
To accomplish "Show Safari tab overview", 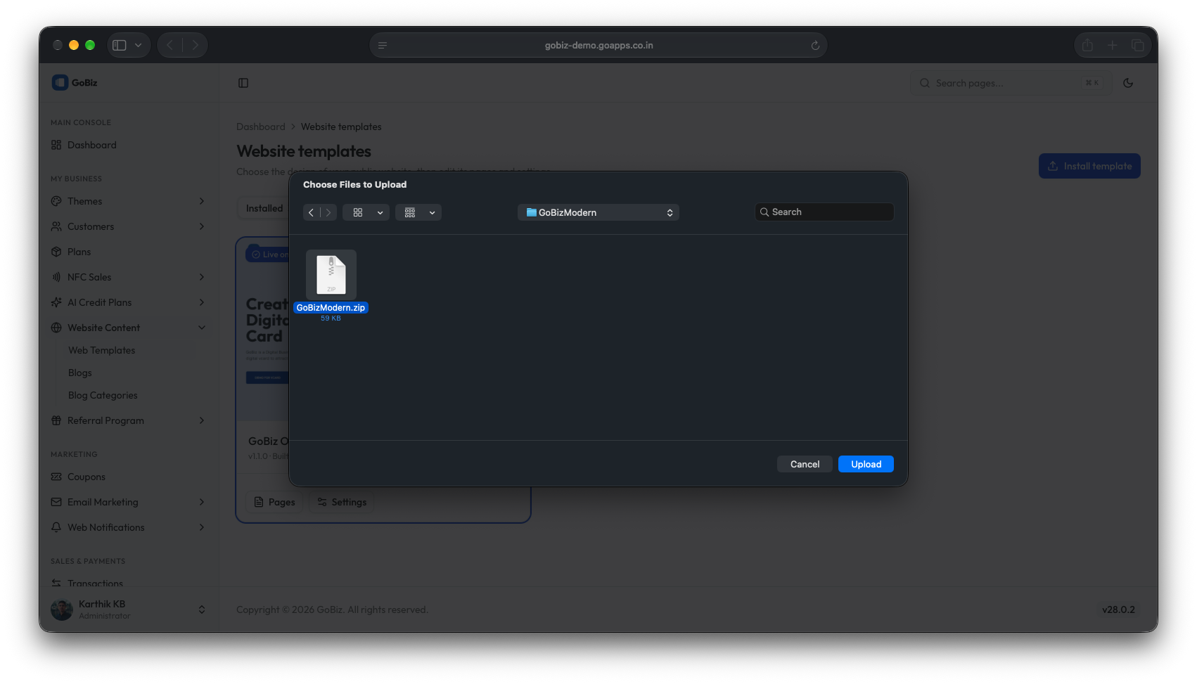I will [x=1137, y=46].
